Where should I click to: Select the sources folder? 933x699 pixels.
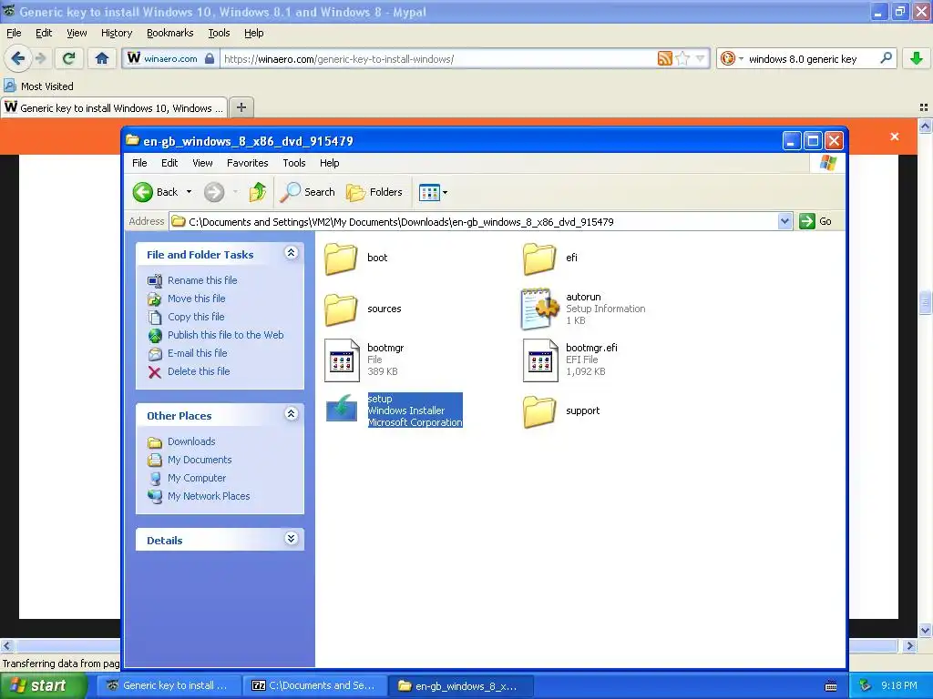363,309
